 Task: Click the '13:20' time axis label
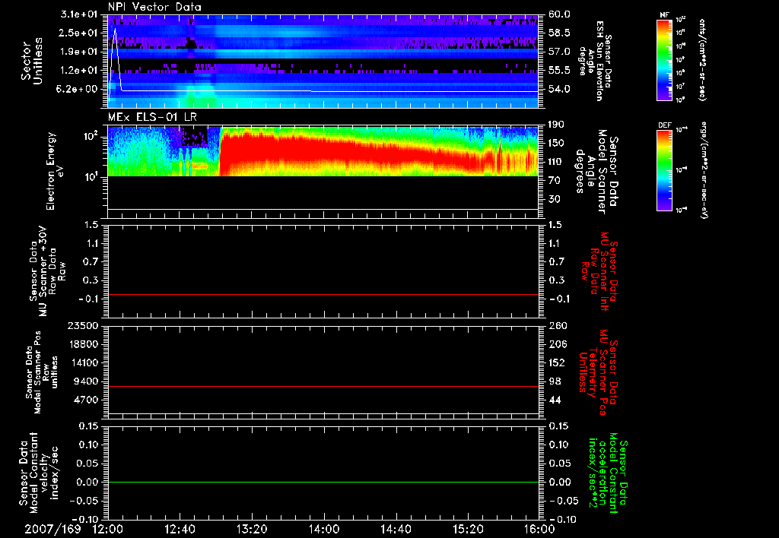coord(252,529)
